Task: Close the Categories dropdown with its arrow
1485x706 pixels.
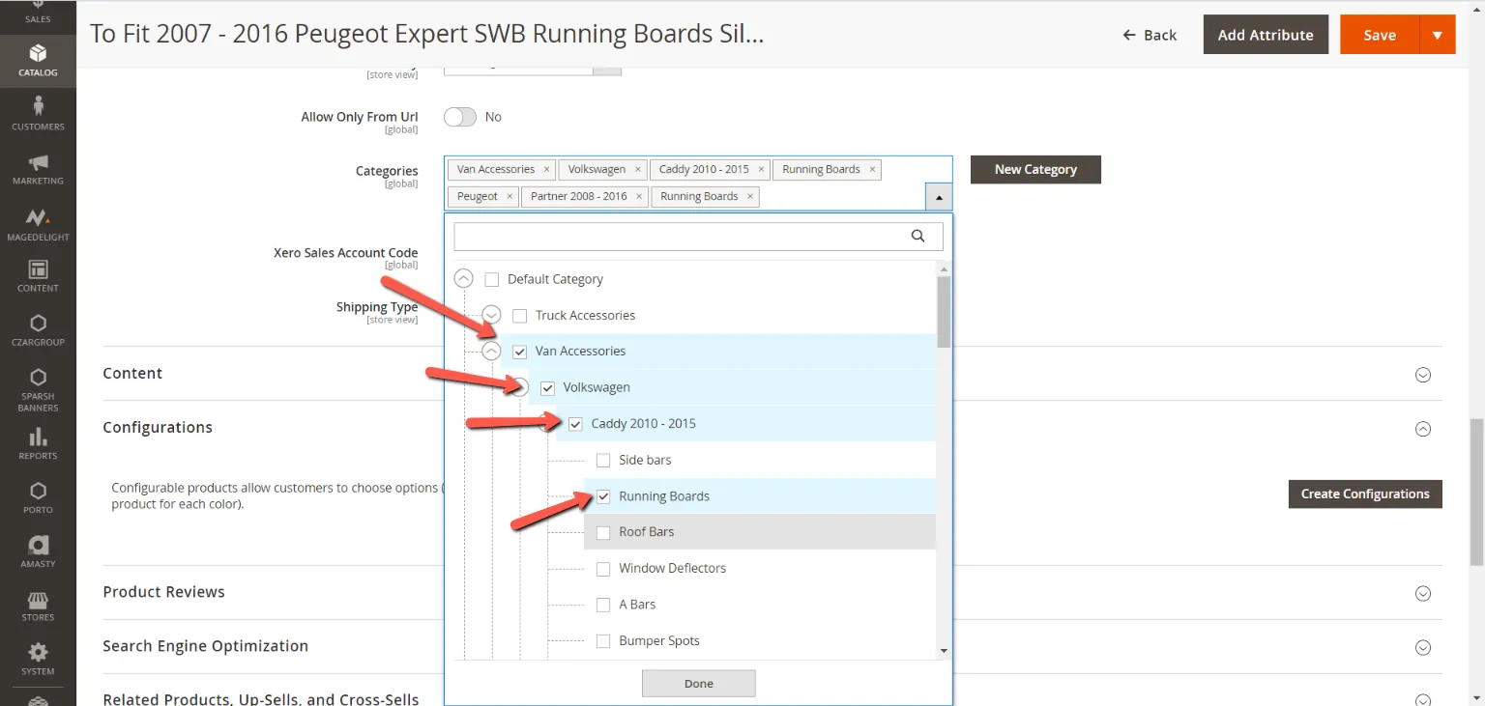Action: (x=939, y=196)
